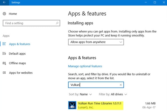
Task: Click the magnifier icon in Find a setting
Action: [x=57, y=23]
